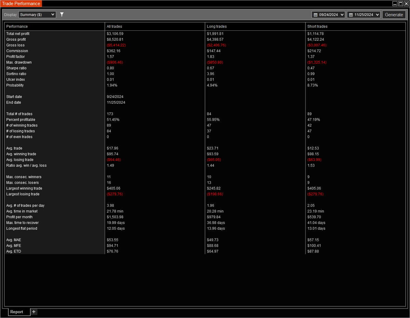This screenshot has height=318, width=410.
Task: Minimize the Trade Performance window
Action: point(395,4)
